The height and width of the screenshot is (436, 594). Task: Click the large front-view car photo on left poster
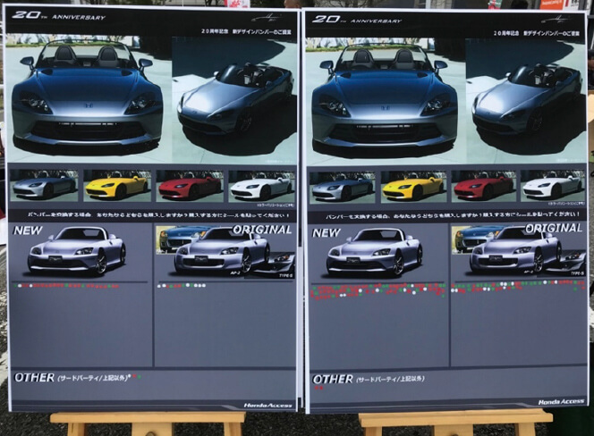pos(89,98)
